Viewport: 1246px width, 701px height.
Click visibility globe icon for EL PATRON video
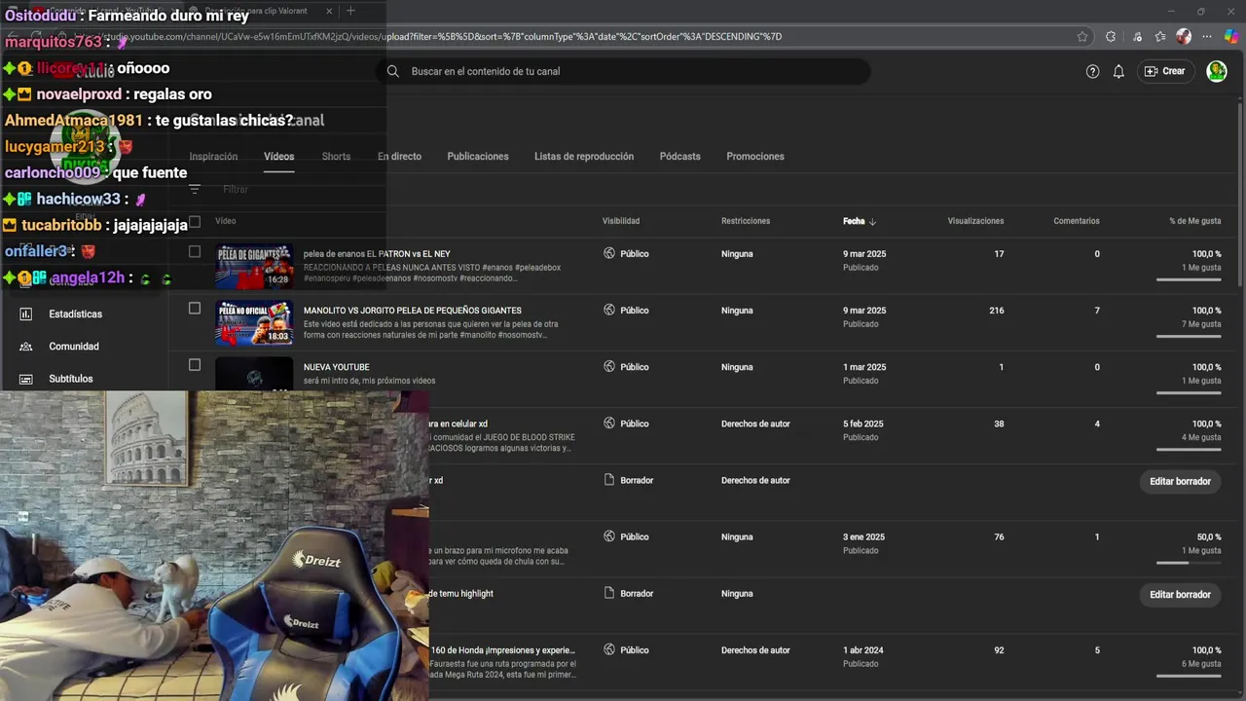pos(609,253)
